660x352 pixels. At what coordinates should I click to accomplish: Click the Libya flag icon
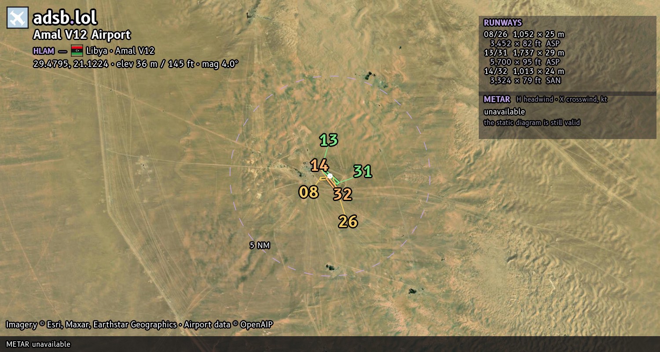tap(77, 51)
